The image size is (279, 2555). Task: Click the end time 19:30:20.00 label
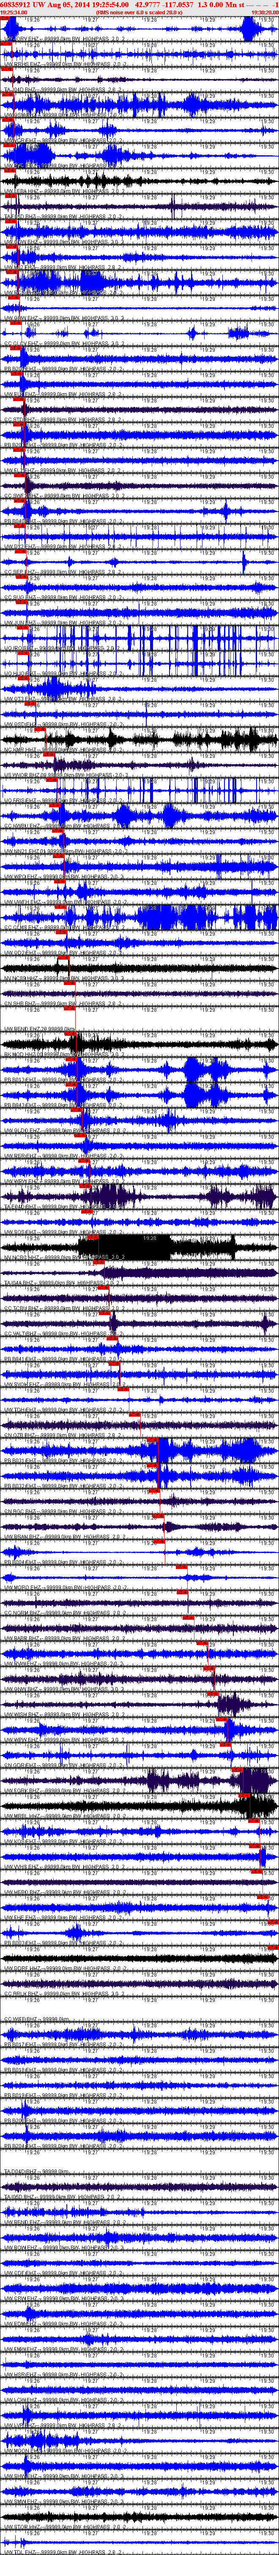pyautogui.click(x=265, y=12)
